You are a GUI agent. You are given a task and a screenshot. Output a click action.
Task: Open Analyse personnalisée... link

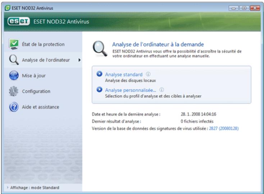tap(131, 90)
